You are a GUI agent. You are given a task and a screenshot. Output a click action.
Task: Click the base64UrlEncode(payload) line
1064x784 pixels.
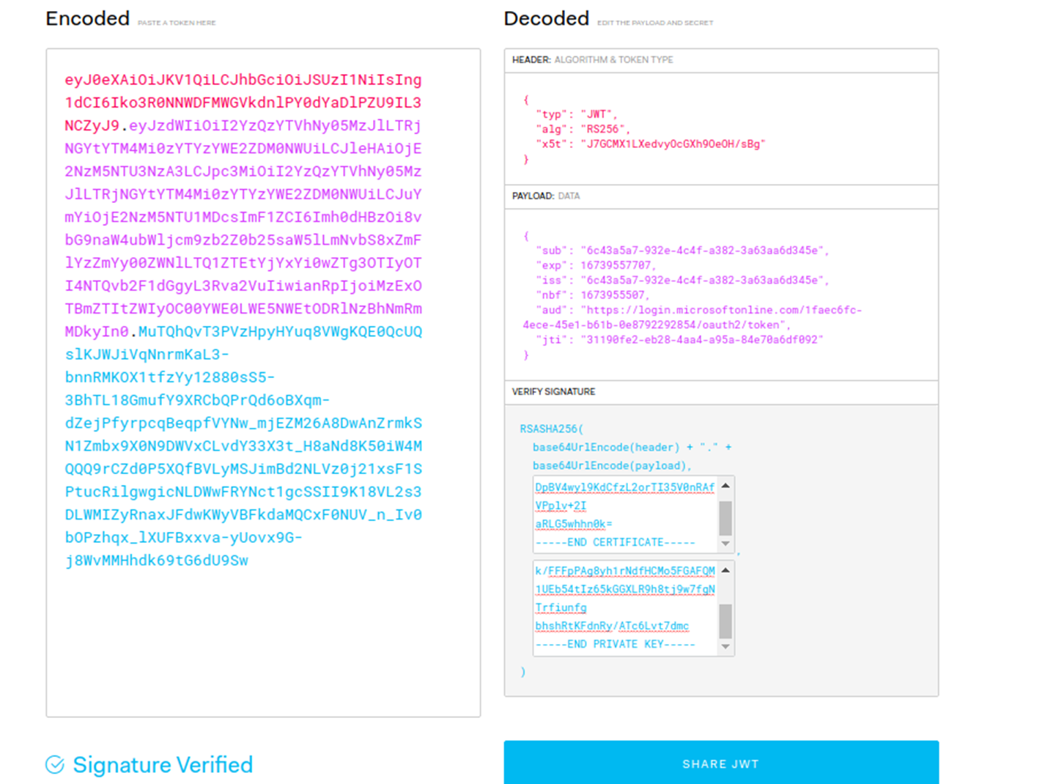[612, 465]
